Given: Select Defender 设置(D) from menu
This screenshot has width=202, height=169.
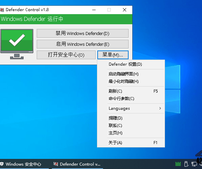Looking at the screenshot, I should (125, 64).
